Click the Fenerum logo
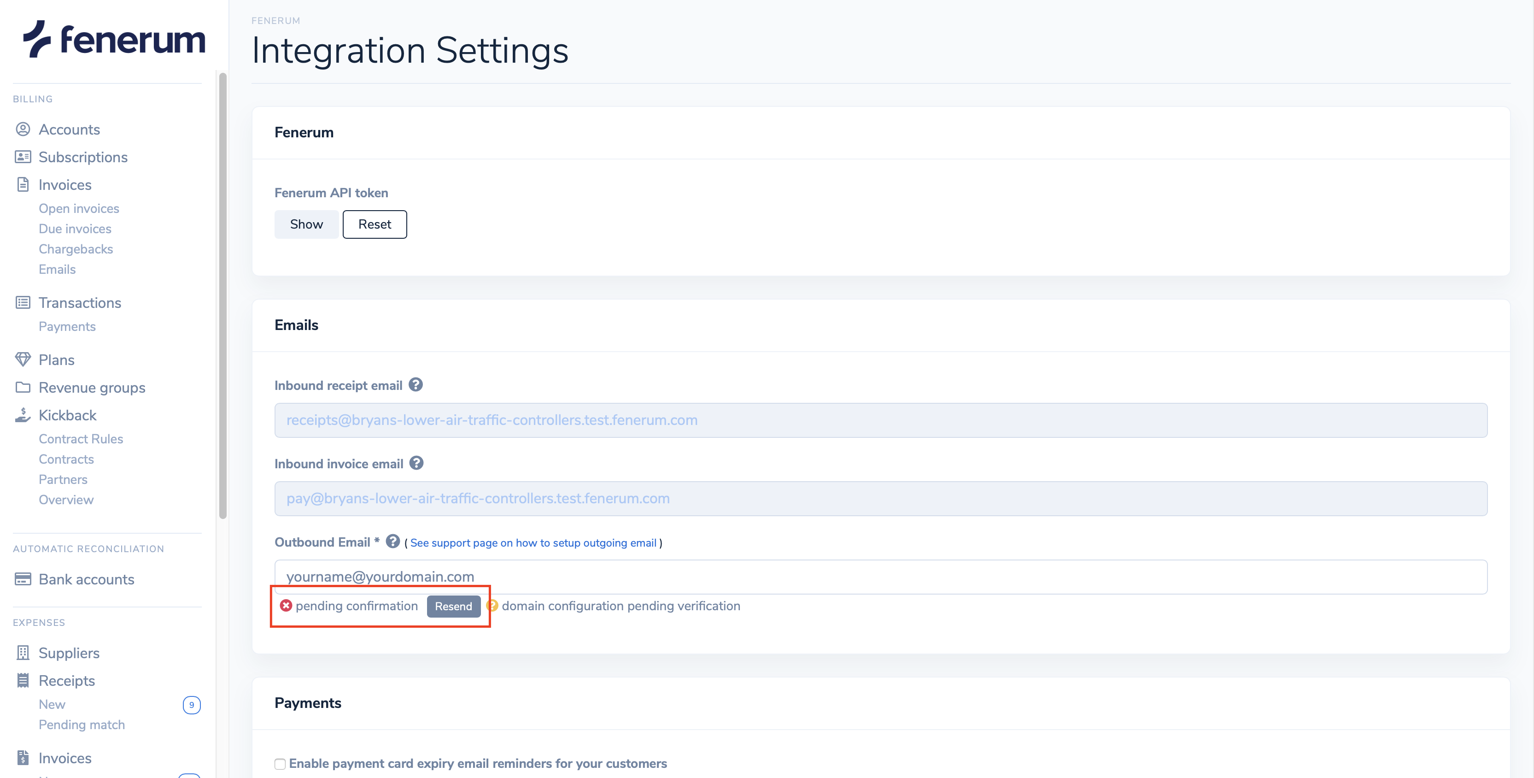This screenshot has width=1534, height=778. (114, 39)
